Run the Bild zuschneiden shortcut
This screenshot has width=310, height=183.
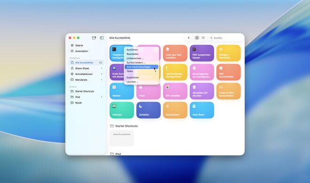(x=229, y=72)
